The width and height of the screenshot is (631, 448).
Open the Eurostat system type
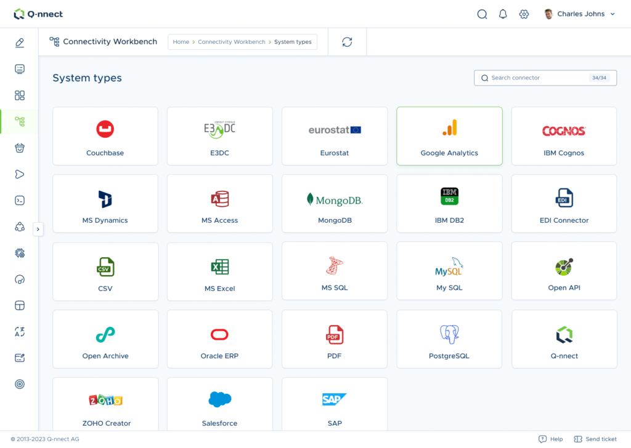tap(335, 136)
